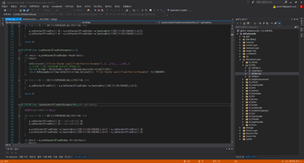The width and height of the screenshot is (304, 163).
Task: Open the Incredibuild menu
Action: 58,7
